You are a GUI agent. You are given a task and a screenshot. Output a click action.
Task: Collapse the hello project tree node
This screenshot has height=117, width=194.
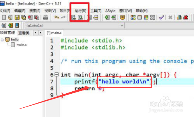point(2,40)
